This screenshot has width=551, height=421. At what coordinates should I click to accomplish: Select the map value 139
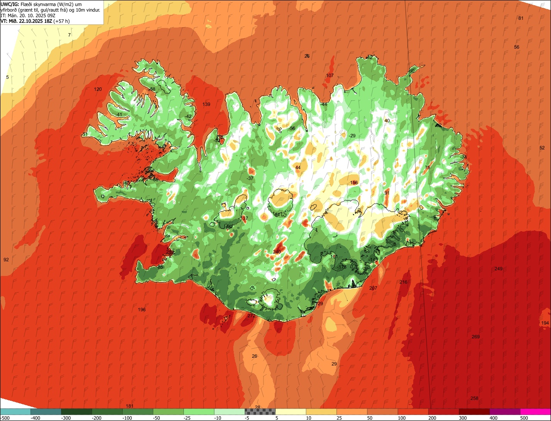click(x=206, y=105)
